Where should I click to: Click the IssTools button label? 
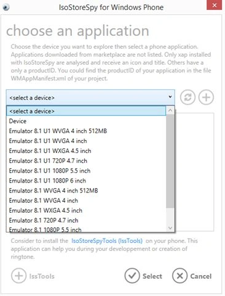pos(42,276)
